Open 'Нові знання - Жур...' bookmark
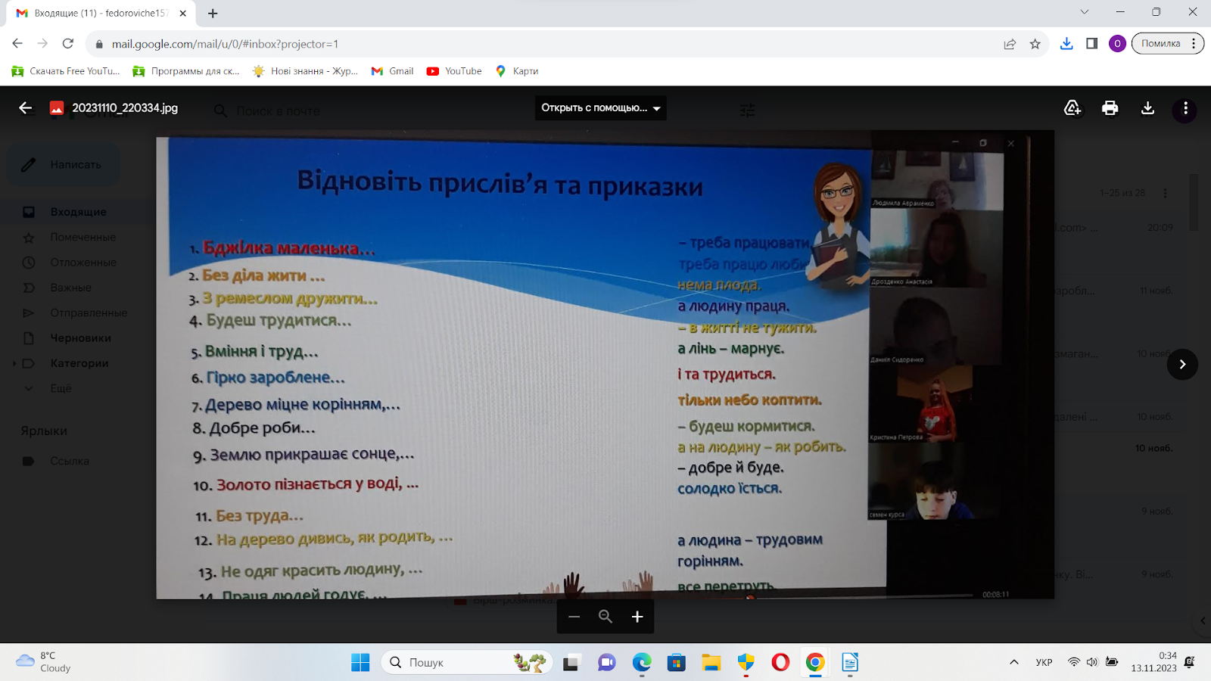The height and width of the screenshot is (681, 1211). (305, 71)
